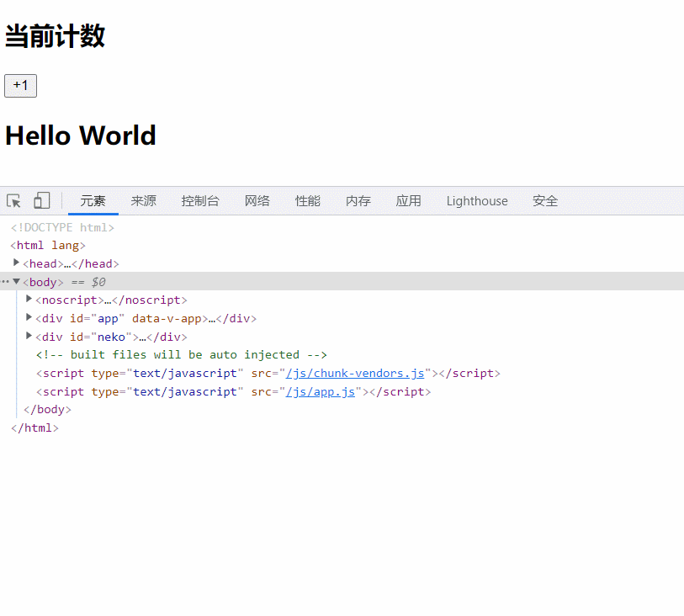Switch to the 来源 tab

143,201
